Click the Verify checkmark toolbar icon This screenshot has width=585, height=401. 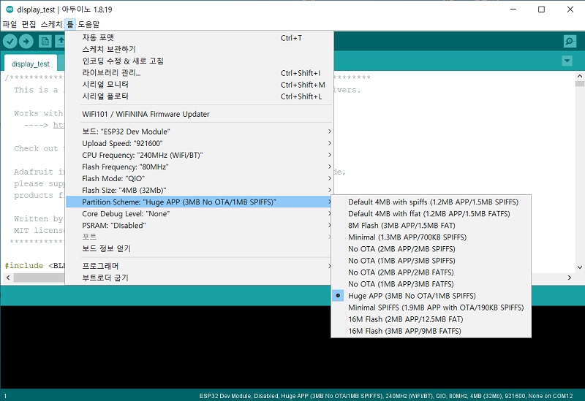pyautogui.click(x=10, y=42)
